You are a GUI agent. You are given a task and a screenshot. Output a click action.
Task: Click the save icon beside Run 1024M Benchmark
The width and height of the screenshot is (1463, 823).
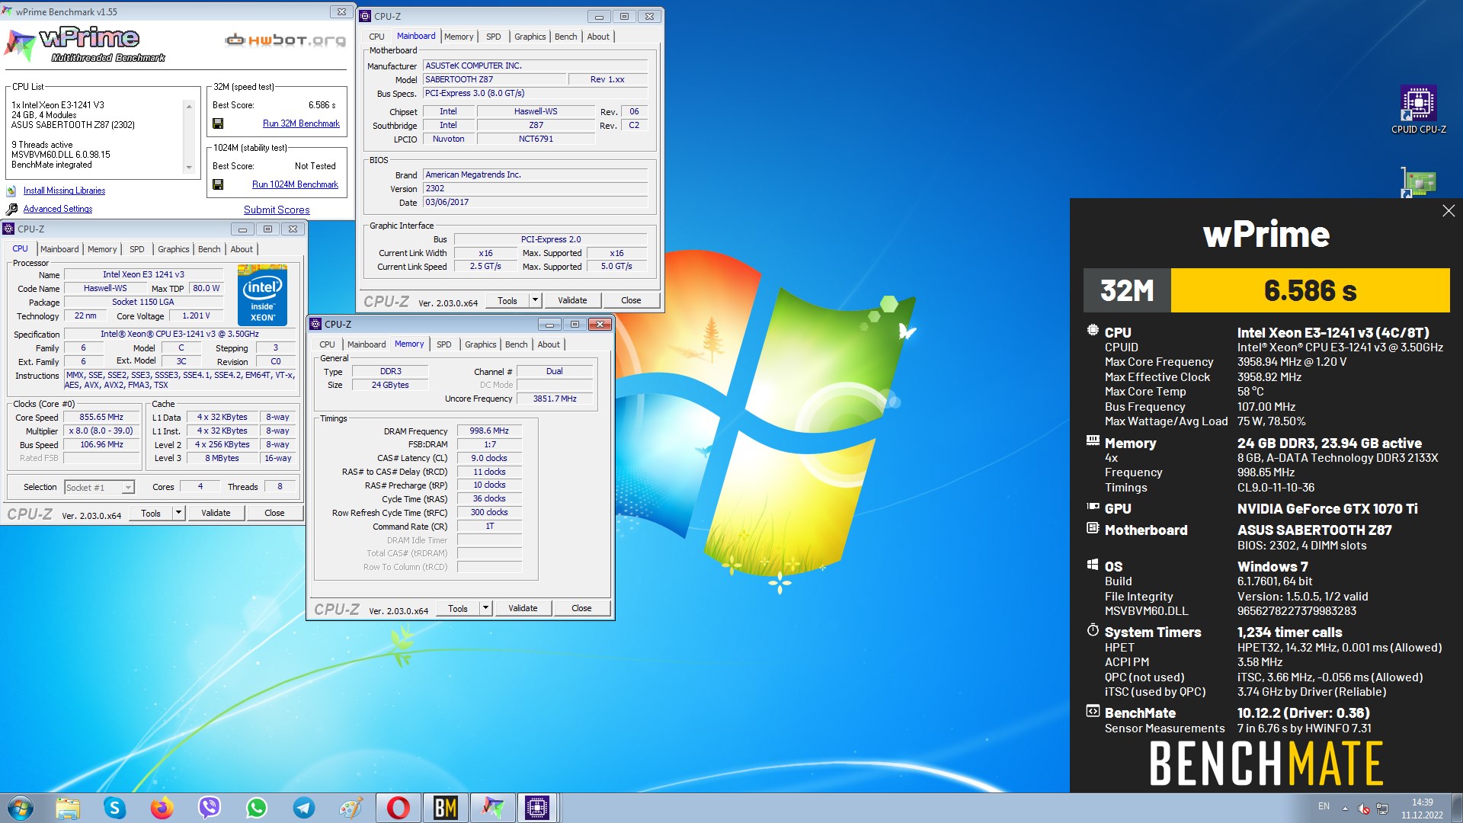pyautogui.click(x=218, y=184)
